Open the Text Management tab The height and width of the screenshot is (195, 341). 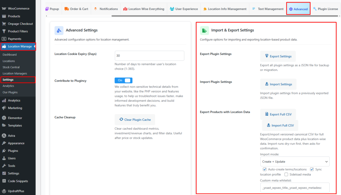point(267,9)
